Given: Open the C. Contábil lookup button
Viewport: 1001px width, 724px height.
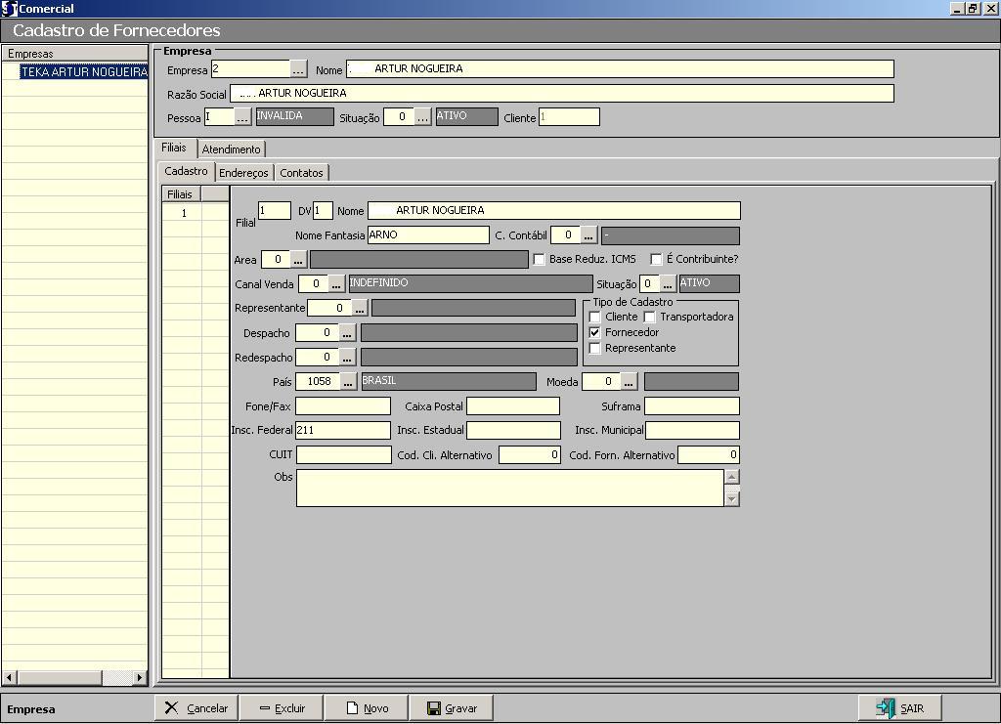Looking at the screenshot, I should 588,235.
